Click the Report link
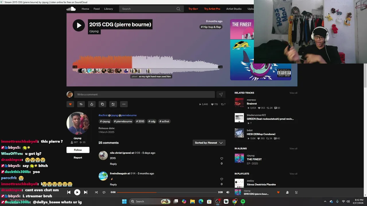367x206 pixels. click(x=78, y=158)
